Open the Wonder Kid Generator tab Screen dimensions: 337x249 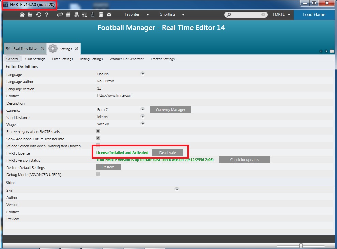tap(127, 59)
